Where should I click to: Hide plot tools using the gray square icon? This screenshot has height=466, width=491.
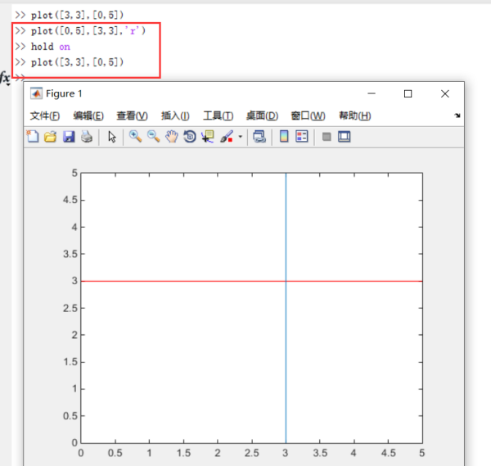tap(327, 137)
